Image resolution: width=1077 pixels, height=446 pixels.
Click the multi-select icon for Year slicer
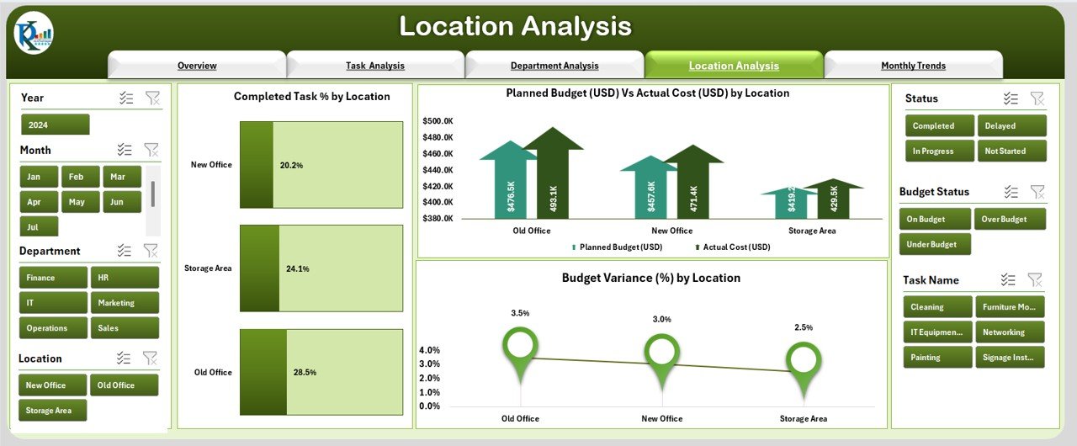pyautogui.click(x=126, y=98)
